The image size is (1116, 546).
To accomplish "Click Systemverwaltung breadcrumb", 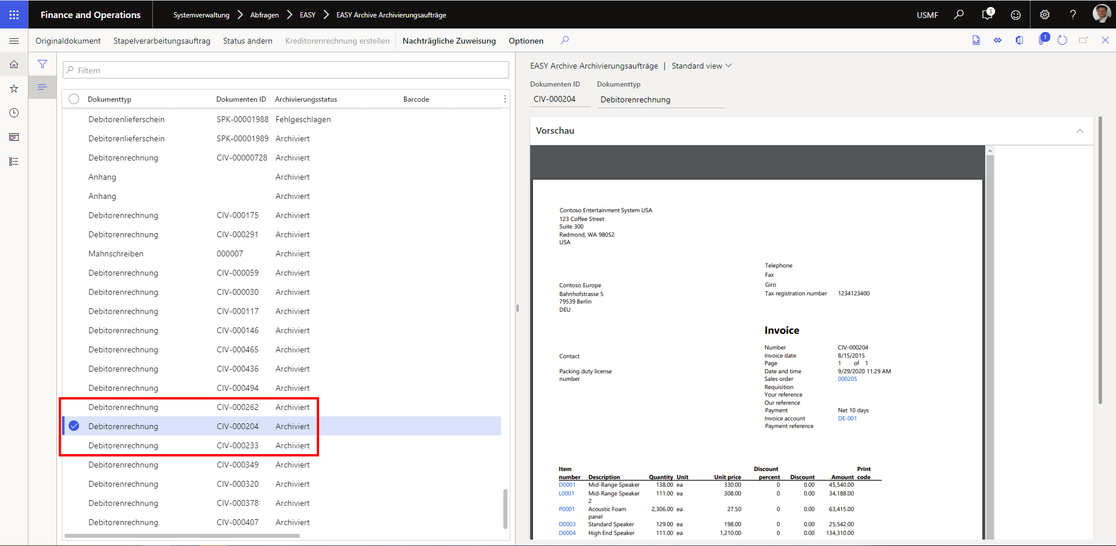I will click(201, 15).
